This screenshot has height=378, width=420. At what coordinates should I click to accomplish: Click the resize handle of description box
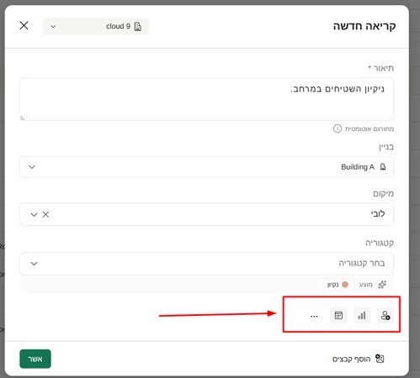pos(23,118)
